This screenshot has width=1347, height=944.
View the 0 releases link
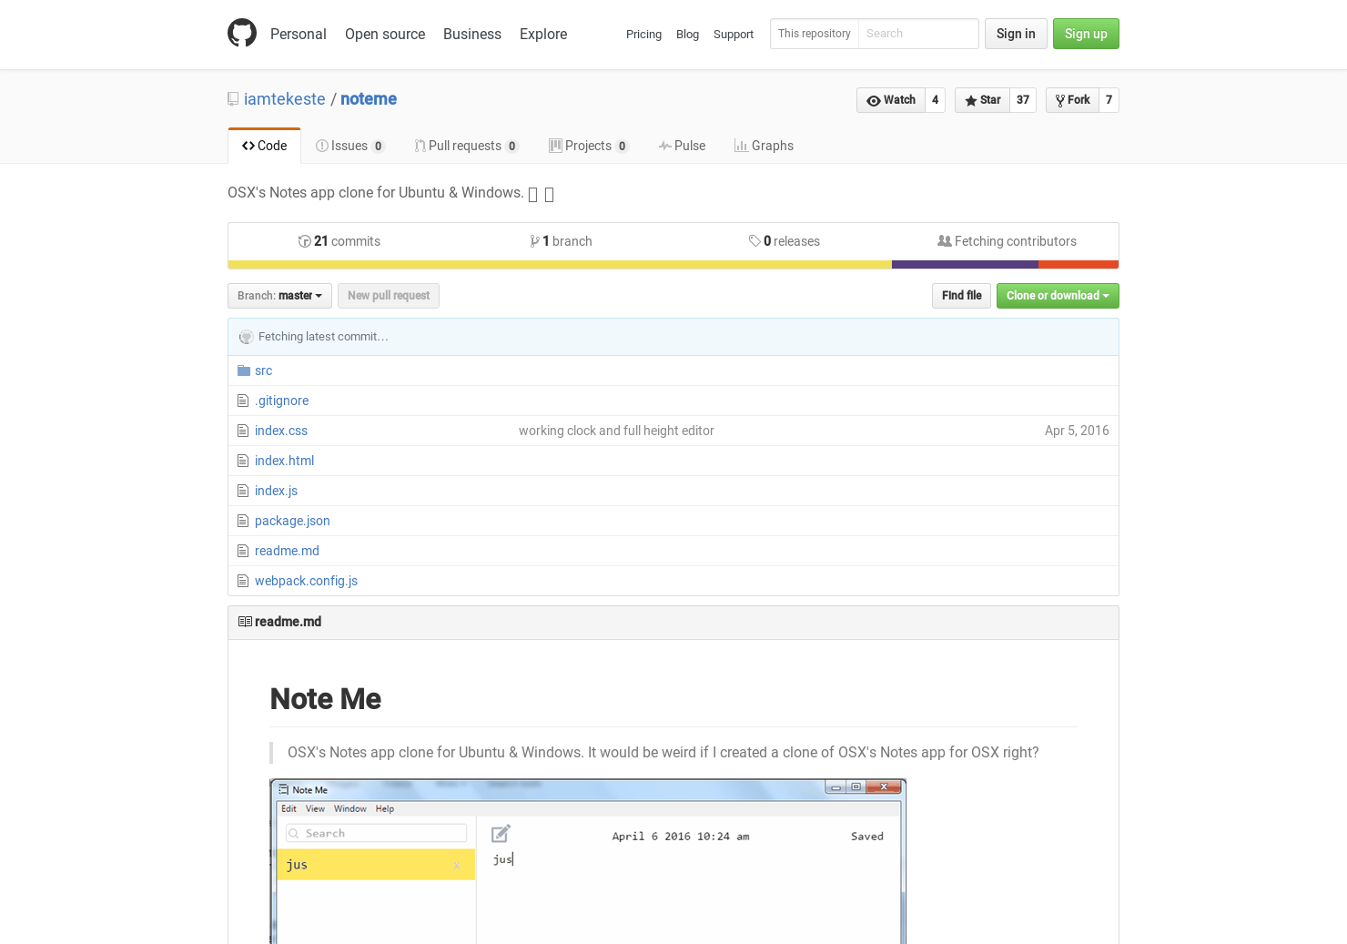click(x=785, y=241)
